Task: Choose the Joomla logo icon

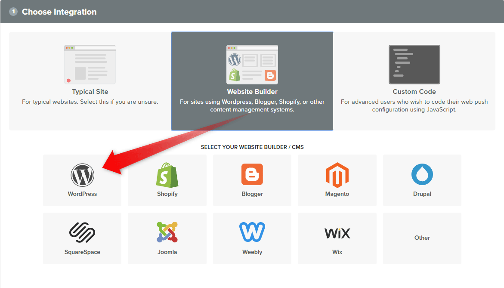Action: click(x=167, y=232)
